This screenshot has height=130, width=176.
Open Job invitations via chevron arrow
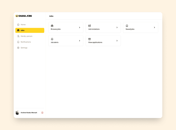pyautogui.click(x=117, y=28)
